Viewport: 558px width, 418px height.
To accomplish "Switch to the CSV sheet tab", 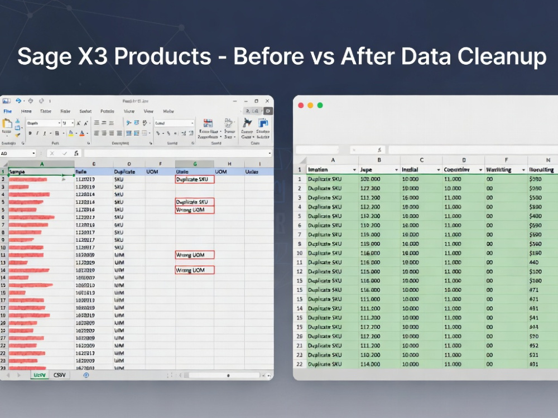I will [x=60, y=375].
